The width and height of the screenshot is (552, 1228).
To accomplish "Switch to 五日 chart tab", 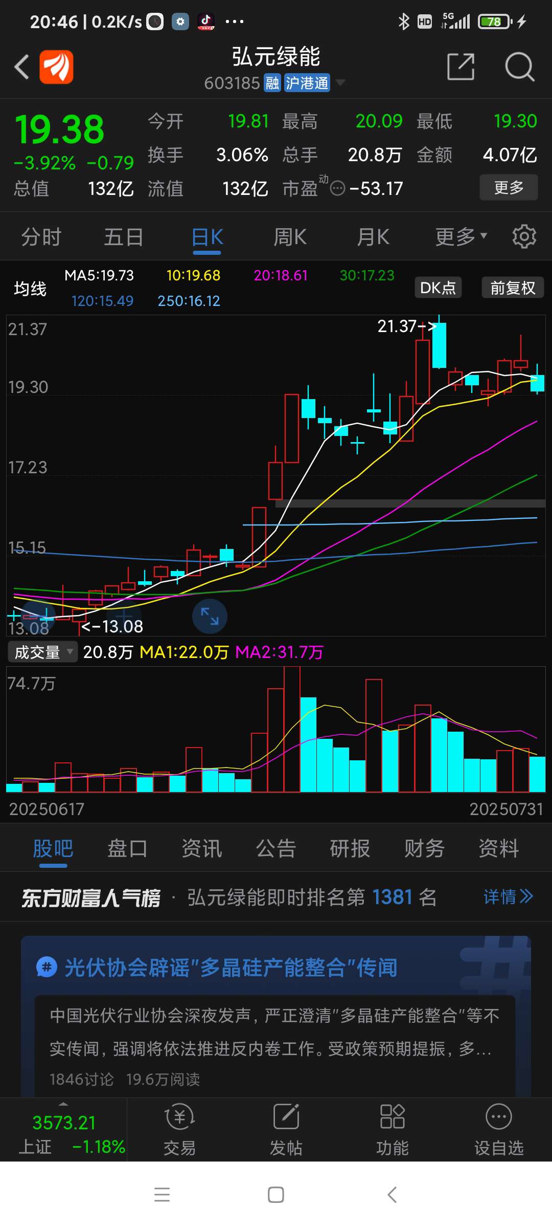I will point(124,237).
